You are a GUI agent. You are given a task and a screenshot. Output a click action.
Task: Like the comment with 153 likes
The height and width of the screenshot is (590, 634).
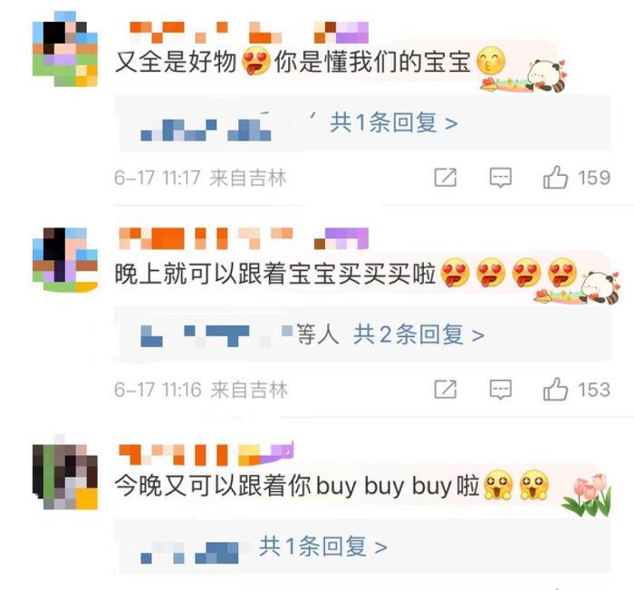coord(555,390)
